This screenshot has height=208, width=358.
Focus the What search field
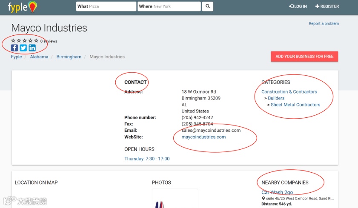pos(106,6)
